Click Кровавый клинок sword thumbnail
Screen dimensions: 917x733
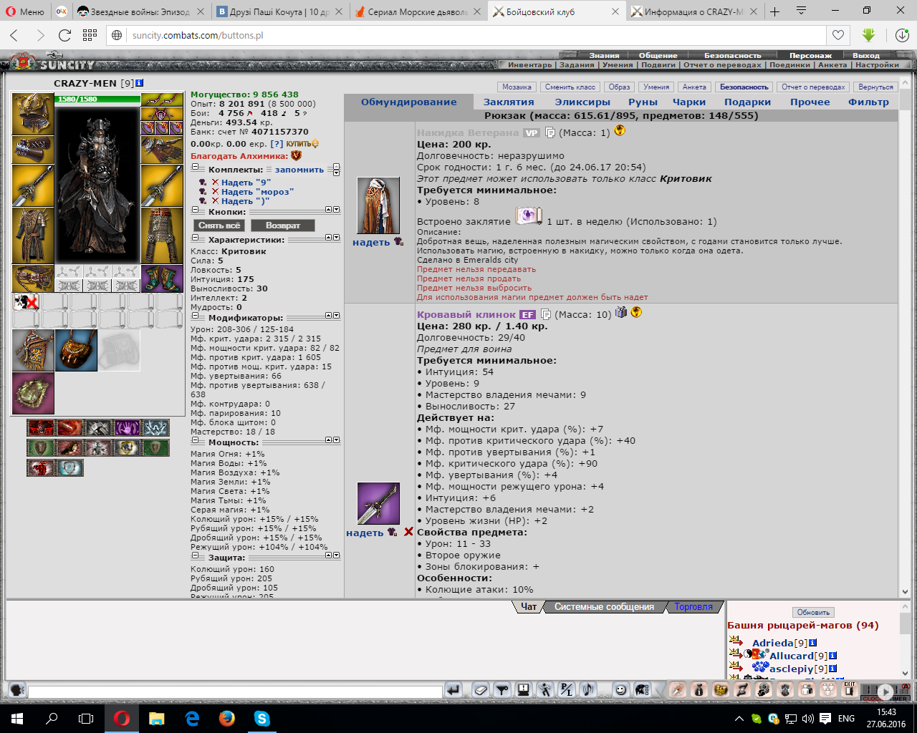[x=378, y=503]
